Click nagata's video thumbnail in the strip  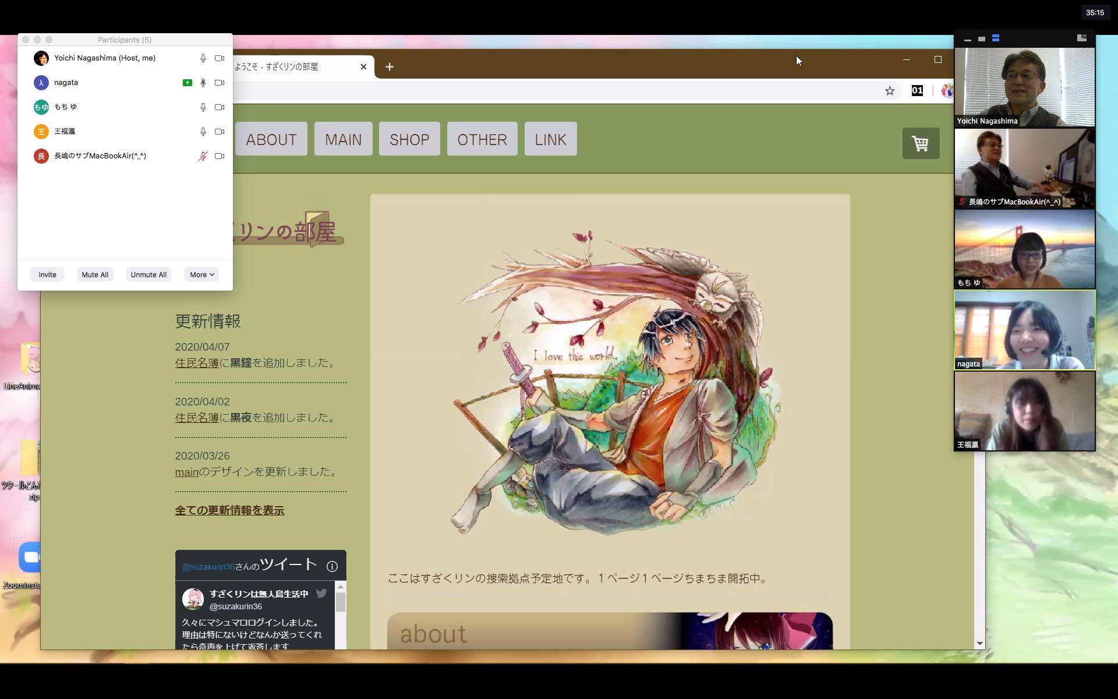click(x=1024, y=330)
